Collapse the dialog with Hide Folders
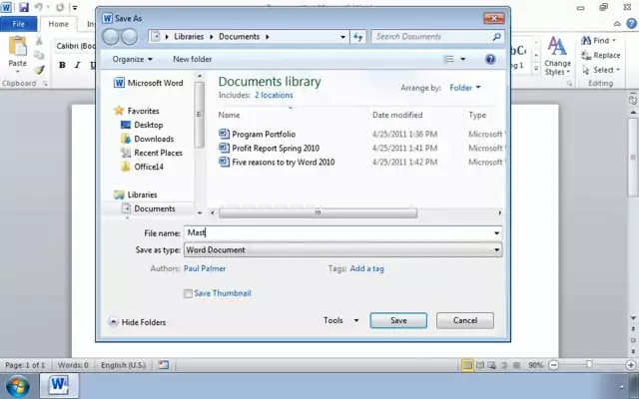The width and height of the screenshot is (639, 399). pyautogui.click(x=138, y=322)
